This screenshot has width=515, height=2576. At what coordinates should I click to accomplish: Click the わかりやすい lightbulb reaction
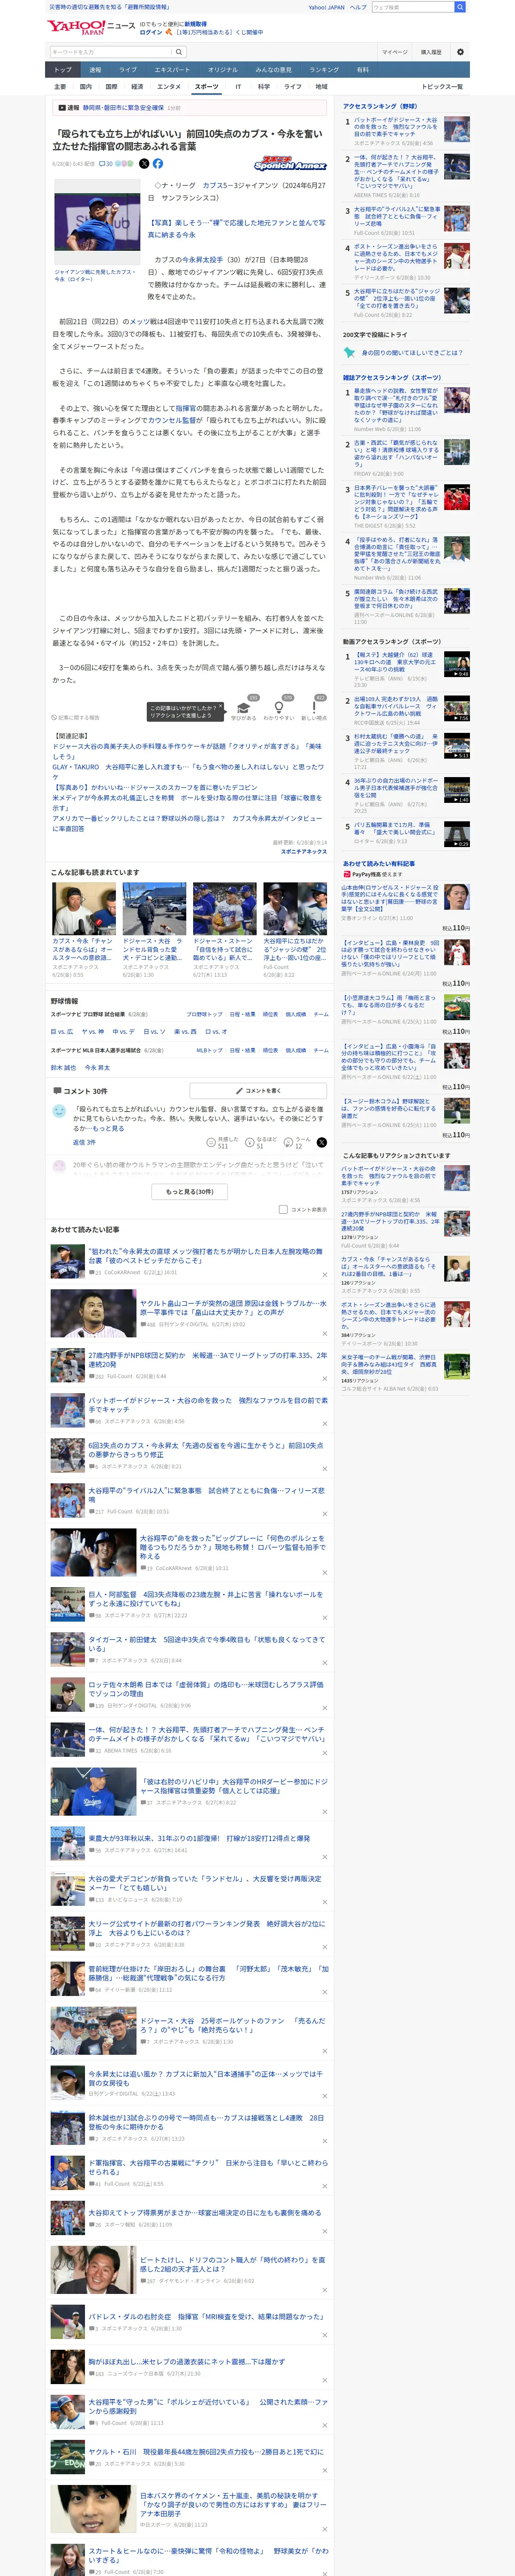click(x=279, y=709)
